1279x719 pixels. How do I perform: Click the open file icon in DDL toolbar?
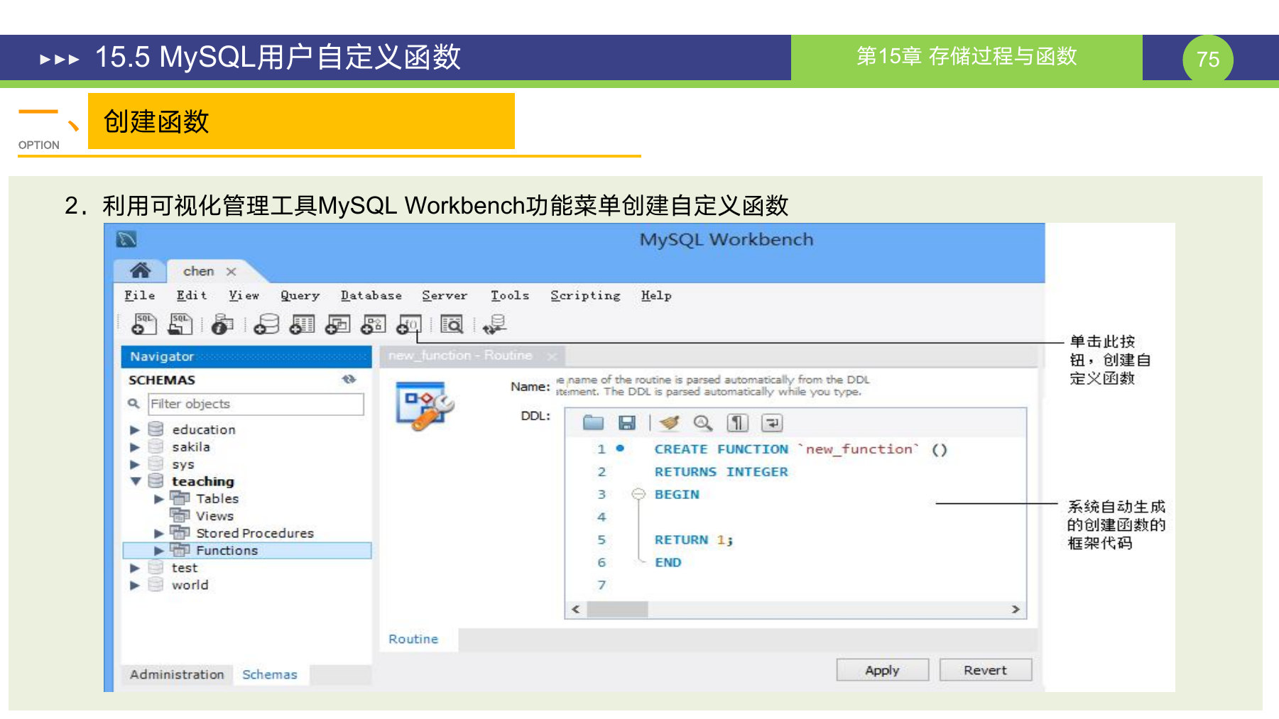pyautogui.click(x=593, y=423)
